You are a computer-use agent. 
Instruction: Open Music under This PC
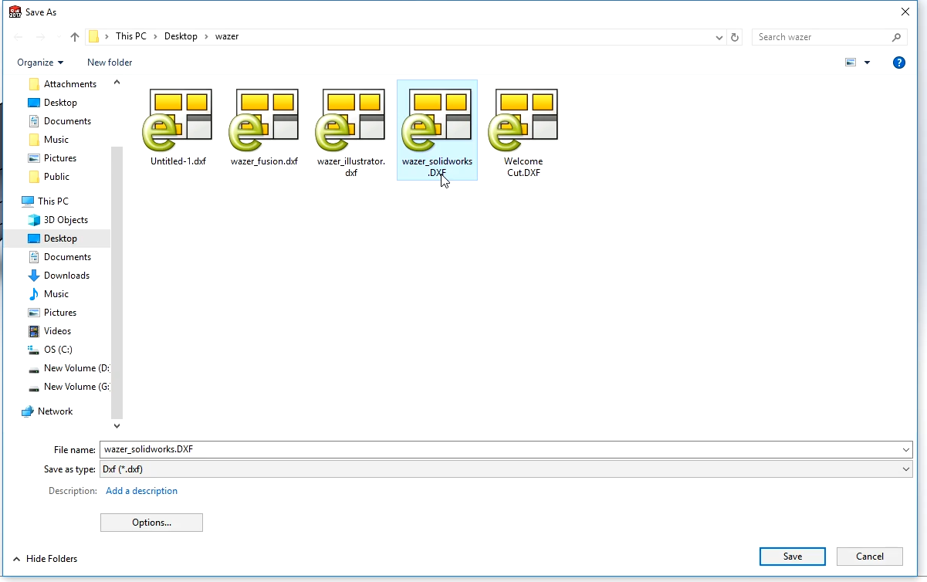(49, 294)
